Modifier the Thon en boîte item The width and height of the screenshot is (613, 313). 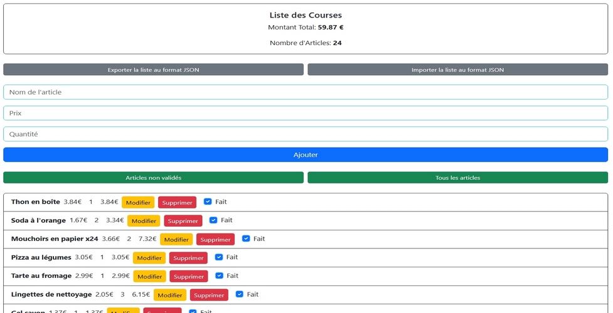(138, 203)
